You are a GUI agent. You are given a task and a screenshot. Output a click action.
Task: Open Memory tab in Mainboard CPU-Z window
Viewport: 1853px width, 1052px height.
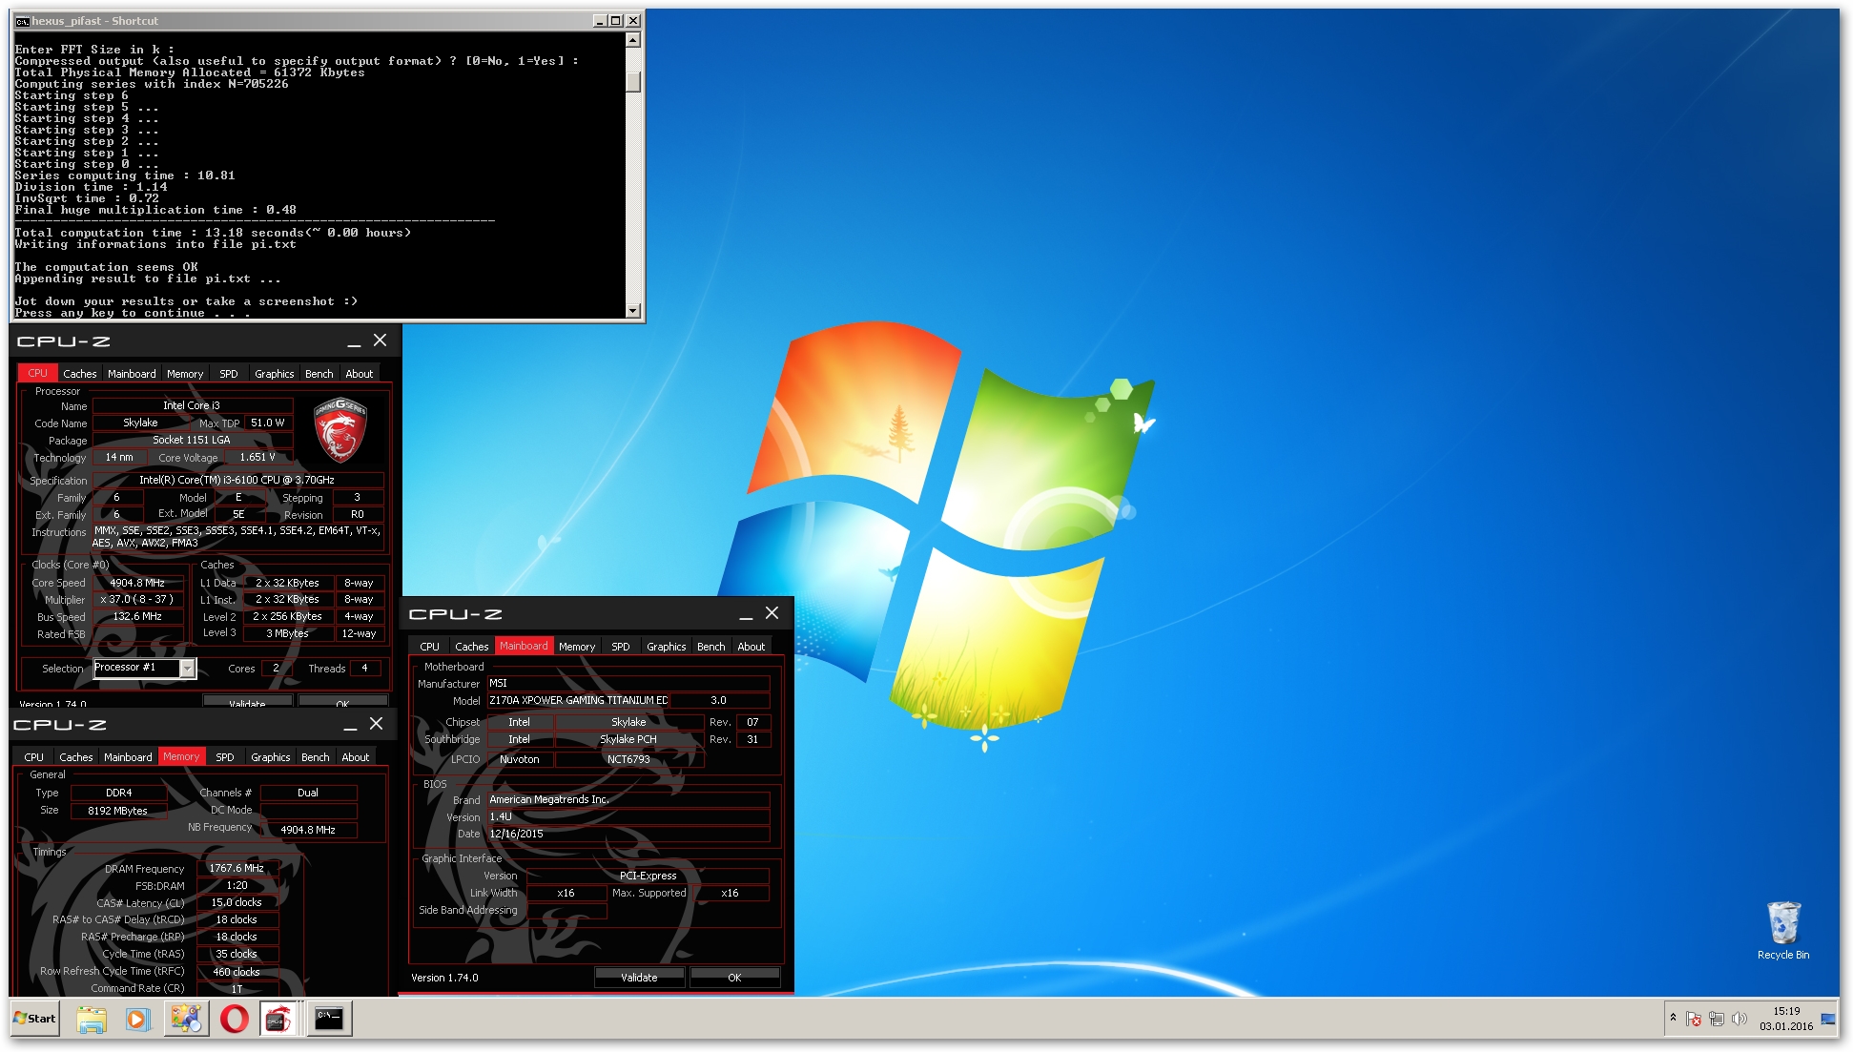[577, 647]
